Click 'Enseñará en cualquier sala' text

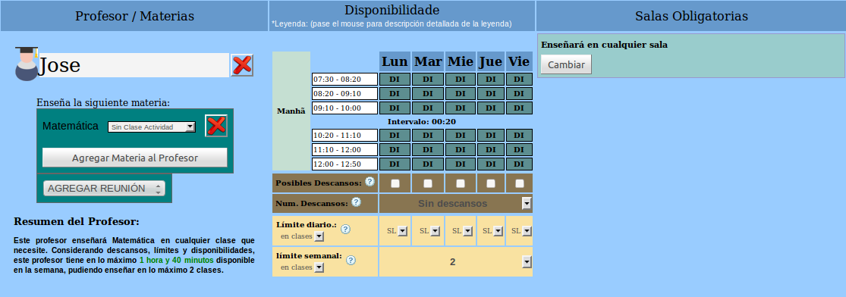coord(604,45)
